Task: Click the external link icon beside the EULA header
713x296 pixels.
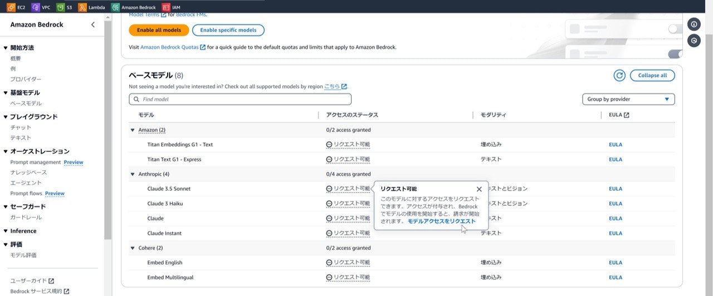Action: click(x=626, y=115)
